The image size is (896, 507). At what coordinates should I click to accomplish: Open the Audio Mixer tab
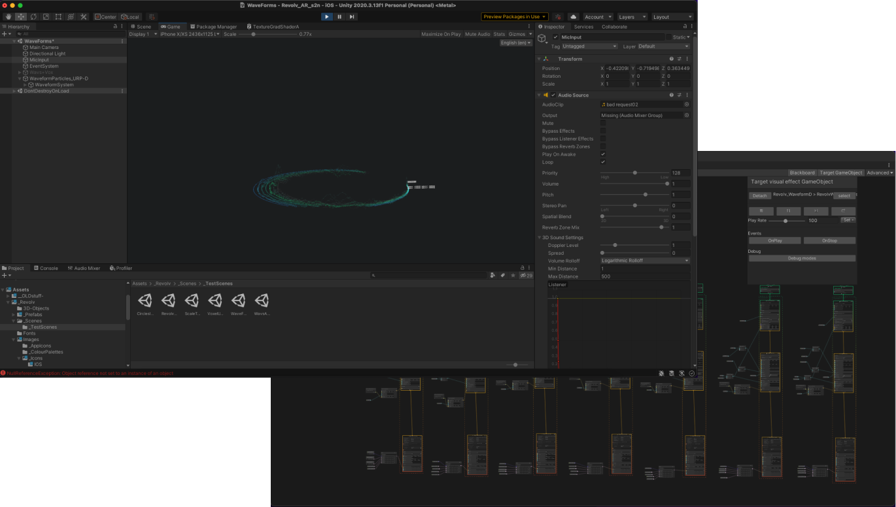[84, 268]
